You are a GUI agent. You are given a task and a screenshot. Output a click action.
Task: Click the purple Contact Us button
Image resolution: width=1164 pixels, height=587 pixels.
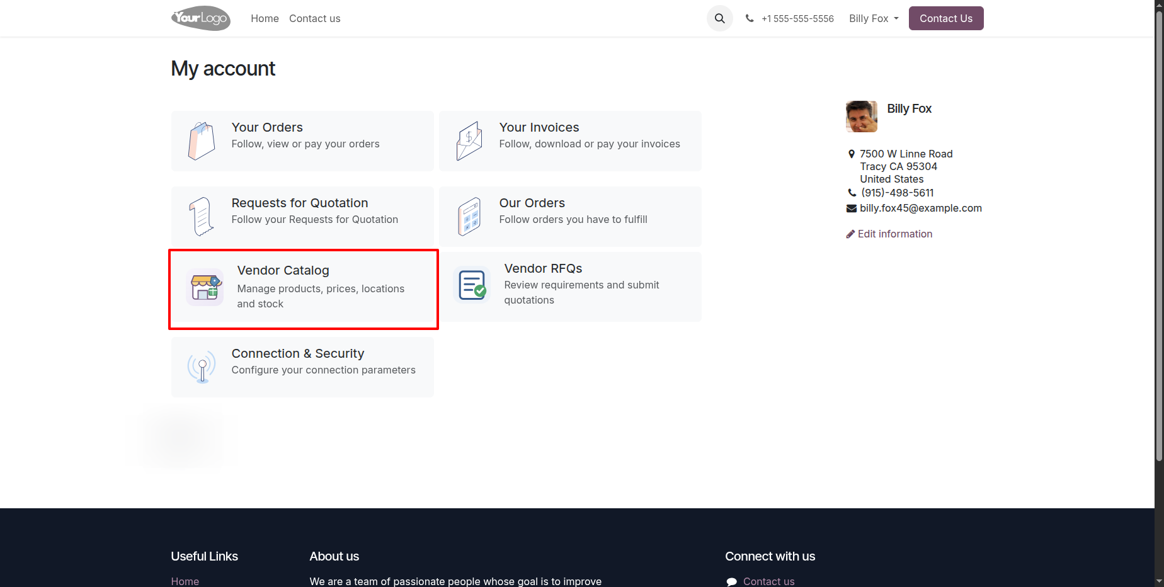[946, 18]
